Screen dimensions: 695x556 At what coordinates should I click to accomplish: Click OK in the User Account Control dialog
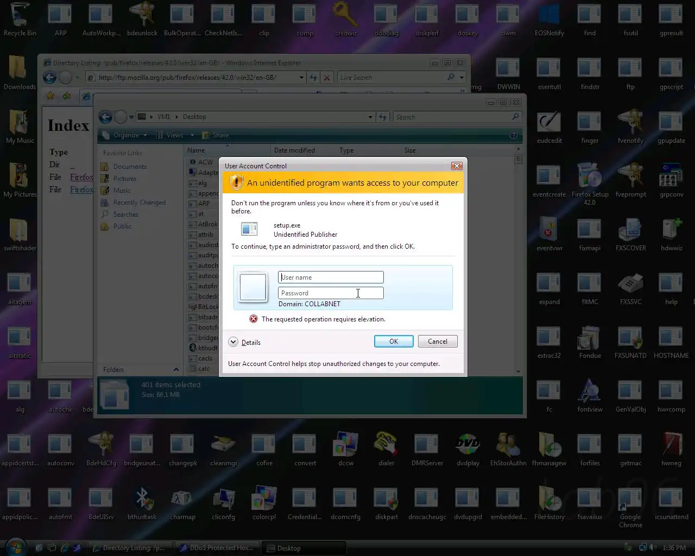coord(394,342)
